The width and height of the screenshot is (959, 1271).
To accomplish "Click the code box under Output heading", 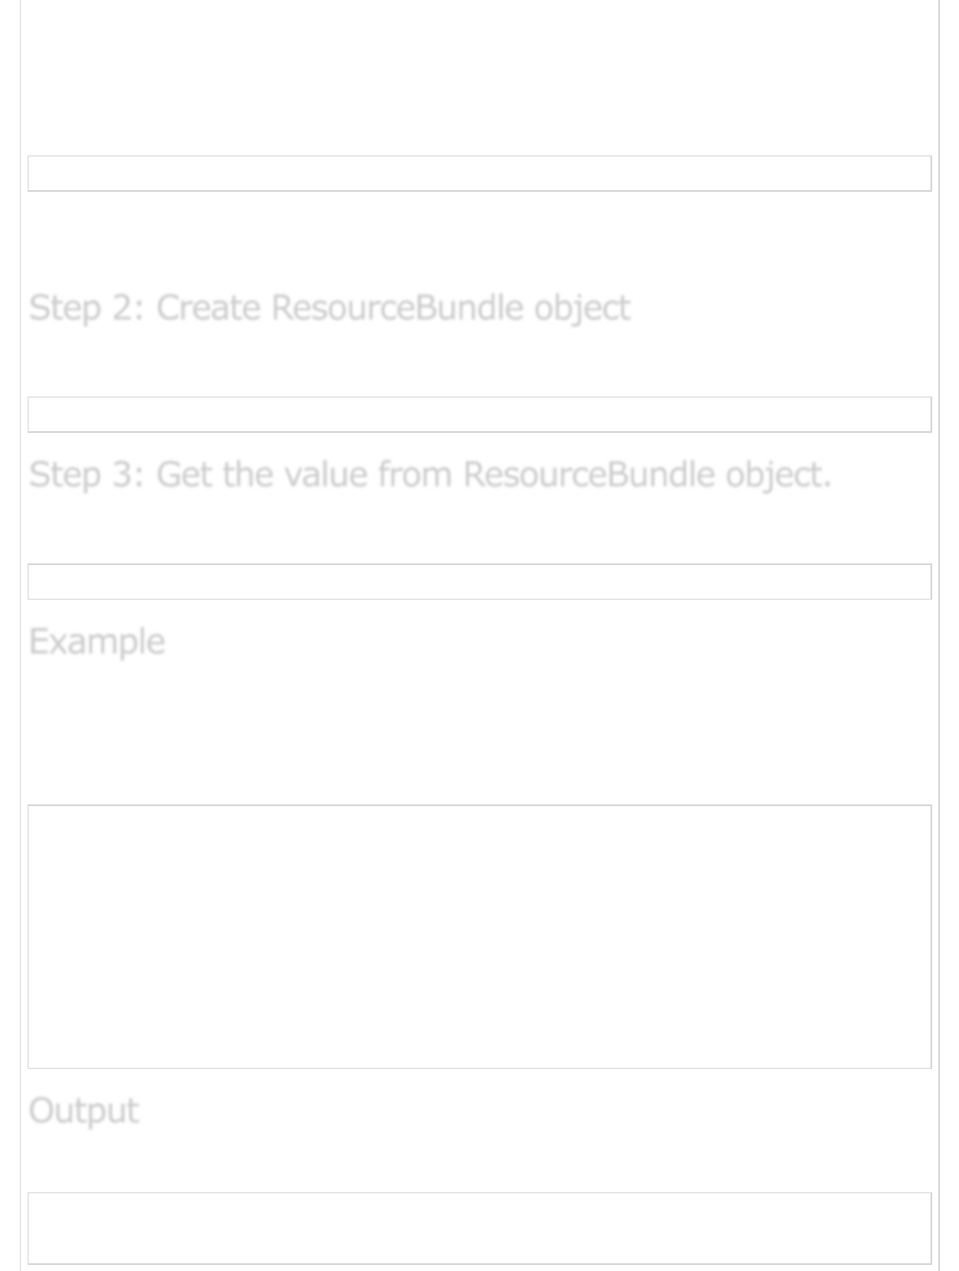I will click(x=479, y=1228).
